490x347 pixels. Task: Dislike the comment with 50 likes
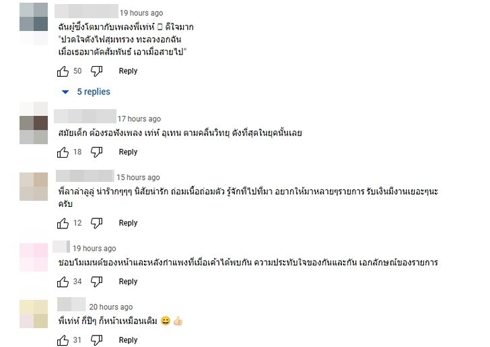pyautogui.click(x=96, y=71)
